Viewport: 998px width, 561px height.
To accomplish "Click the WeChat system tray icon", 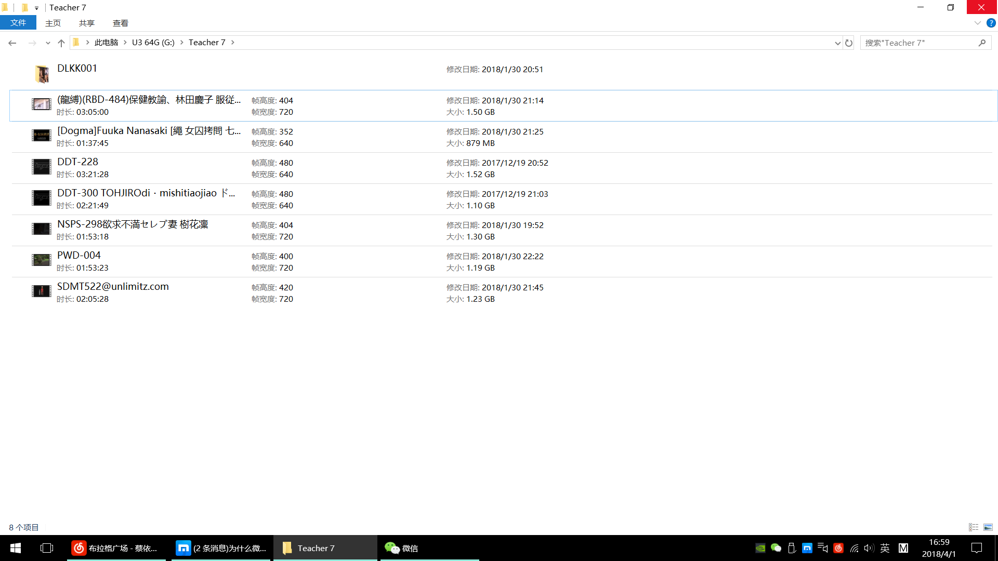I will tap(776, 548).
